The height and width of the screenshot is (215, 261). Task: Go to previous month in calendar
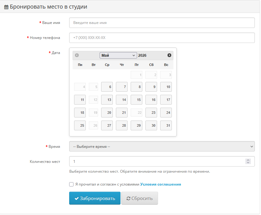tap(77, 55)
